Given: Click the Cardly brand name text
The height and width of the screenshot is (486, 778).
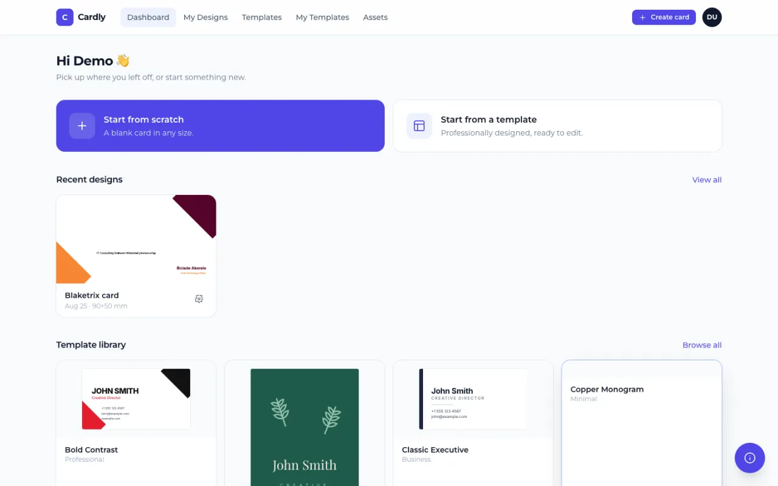Looking at the screenshot, I should 92,17.
